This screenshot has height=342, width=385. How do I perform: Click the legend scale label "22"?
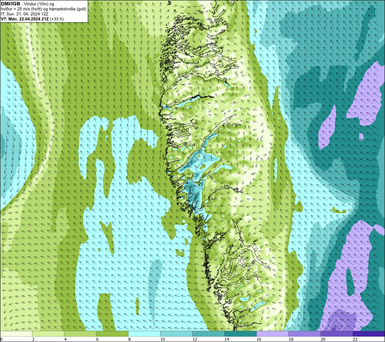pyautogui.click(x=355, y=339)
